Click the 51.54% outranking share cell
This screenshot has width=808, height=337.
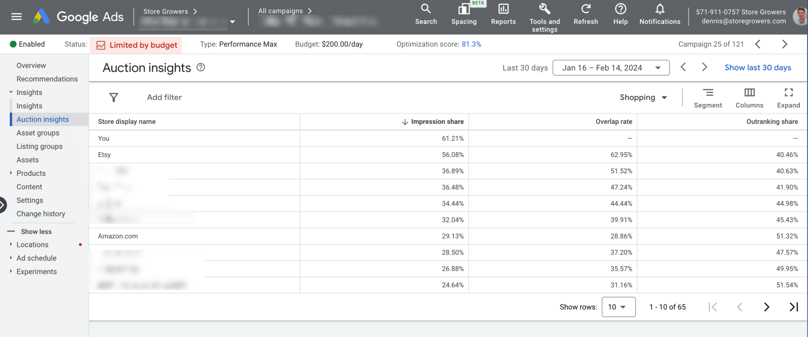[787, 285]
